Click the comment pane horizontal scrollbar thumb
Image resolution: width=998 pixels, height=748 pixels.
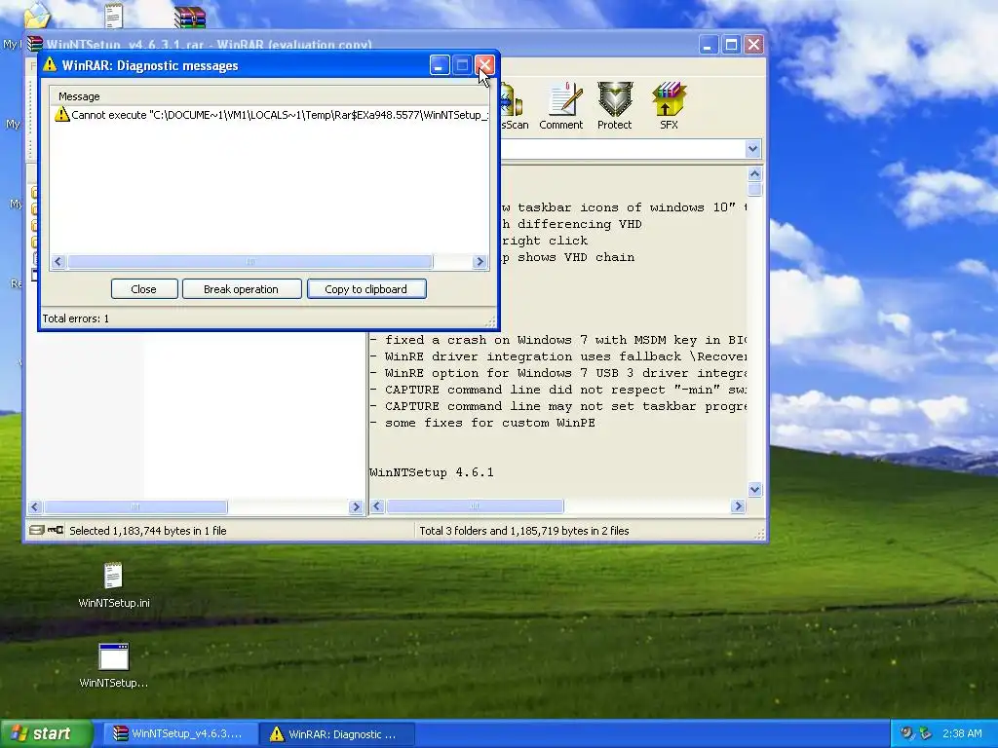(475, 506)
